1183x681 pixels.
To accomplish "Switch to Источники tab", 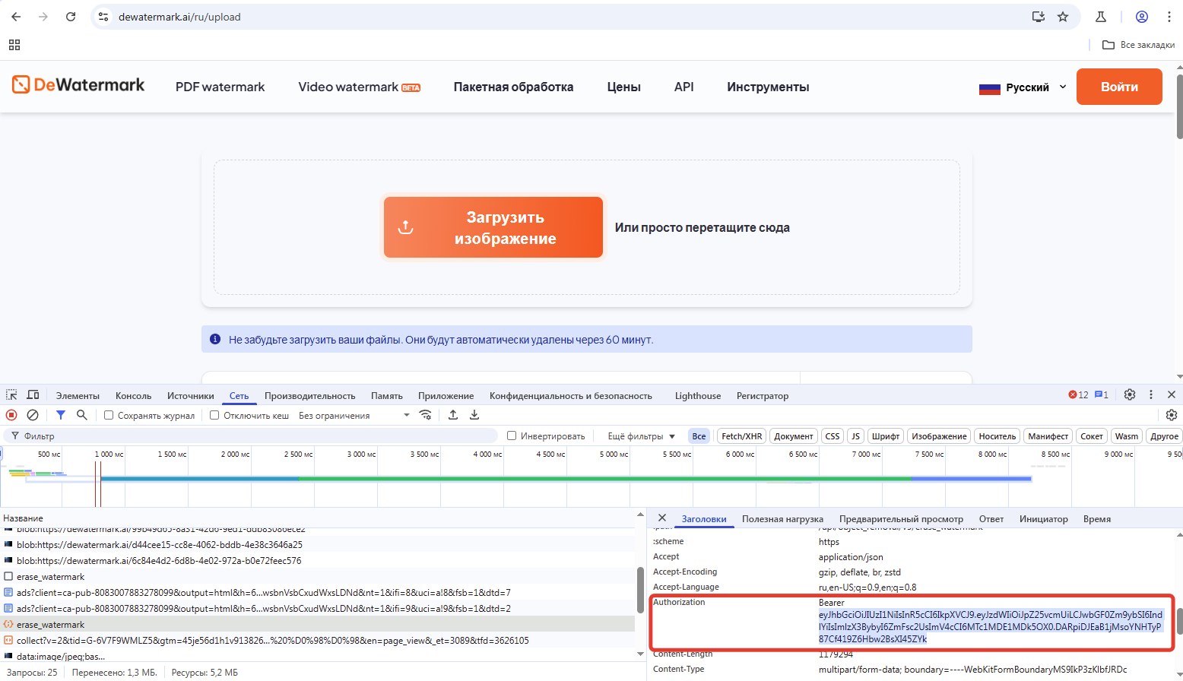I will [191, 396].
